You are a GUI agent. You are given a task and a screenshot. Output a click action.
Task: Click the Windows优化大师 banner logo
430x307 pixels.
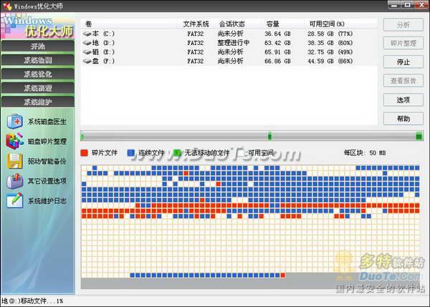coord(38,26)
